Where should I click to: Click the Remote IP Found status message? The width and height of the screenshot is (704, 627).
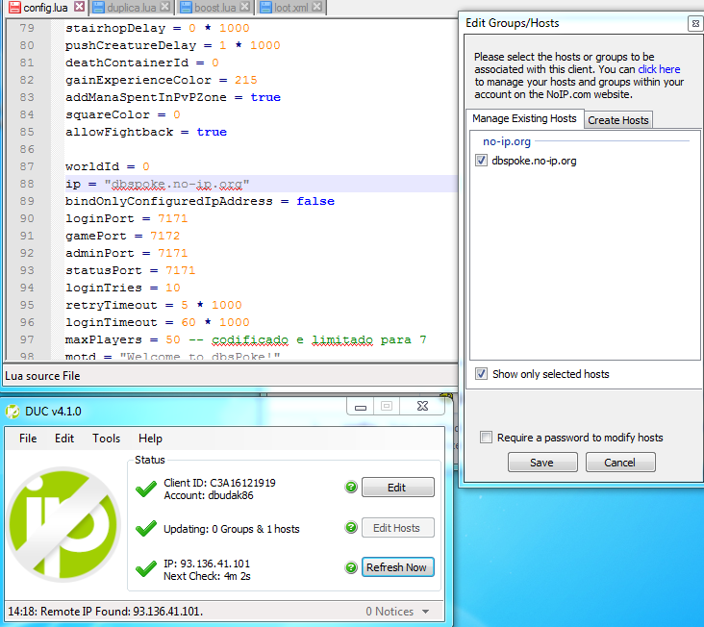[106, 612]
